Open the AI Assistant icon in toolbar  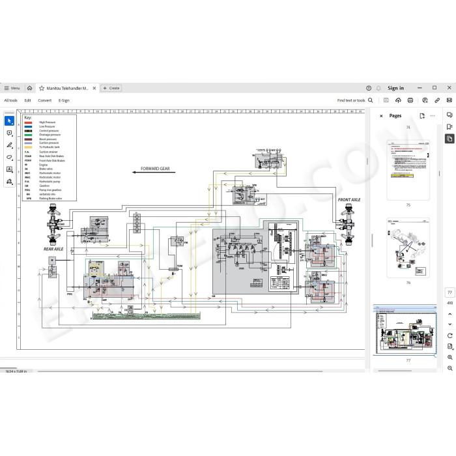425,100
